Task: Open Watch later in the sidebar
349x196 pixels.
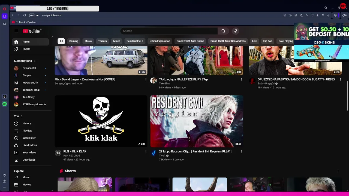Action: pyautogui.click(x=30, y=138)
